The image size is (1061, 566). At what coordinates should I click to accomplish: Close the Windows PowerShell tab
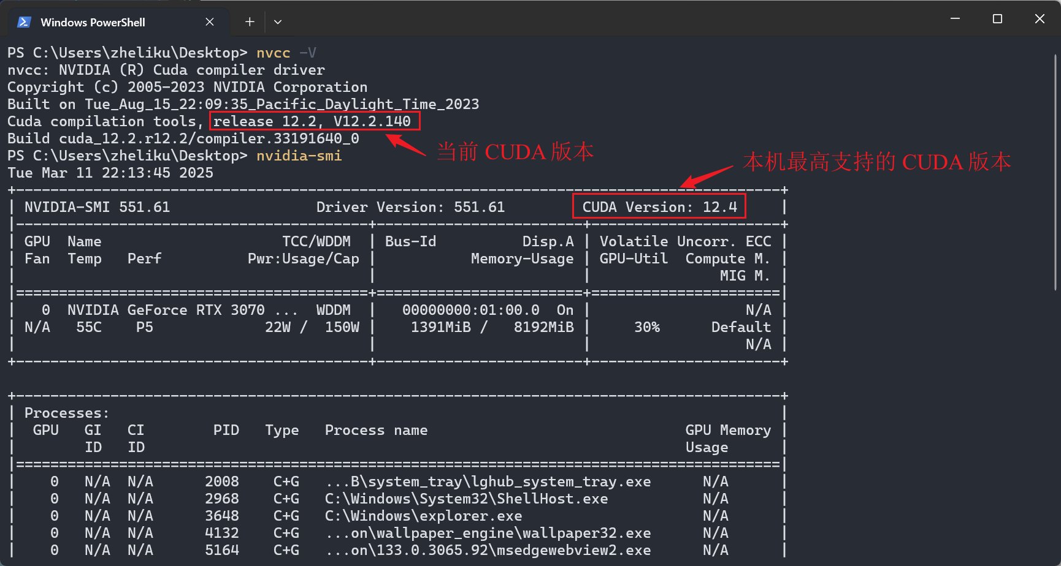coord(210,22)
